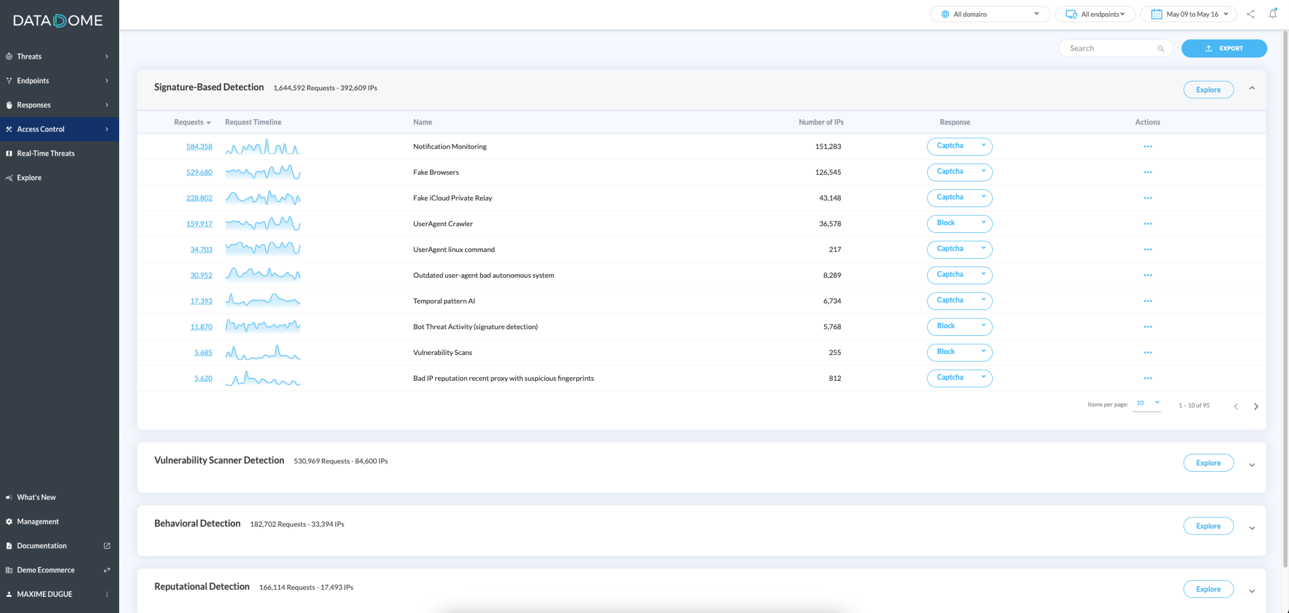Screen dimensions: 1289x613
Task: Open the Threats menu
Action: (x=59, y=56)
